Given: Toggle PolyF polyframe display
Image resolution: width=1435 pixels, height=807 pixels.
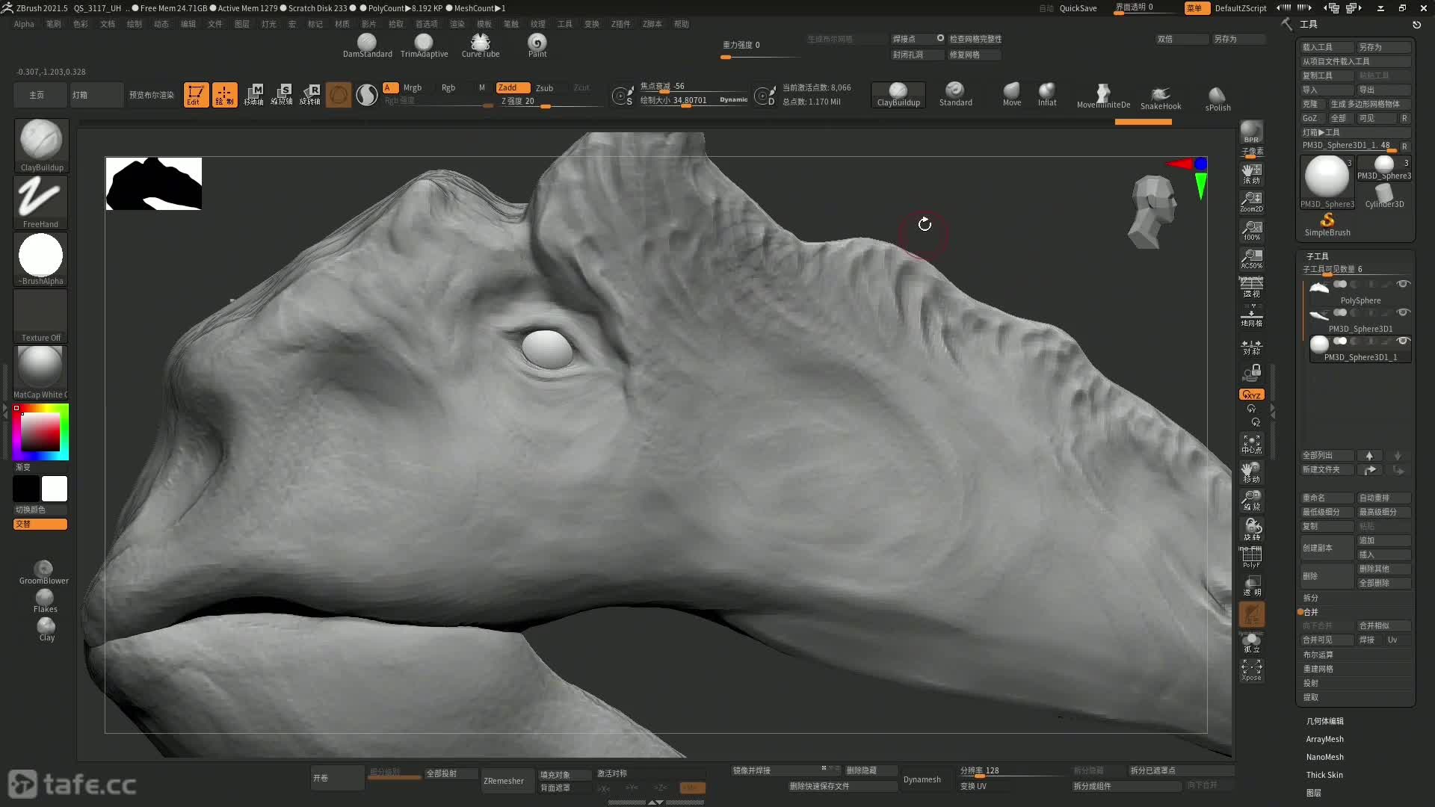Looking at the screenshot, I should [x=1251, y=557].
